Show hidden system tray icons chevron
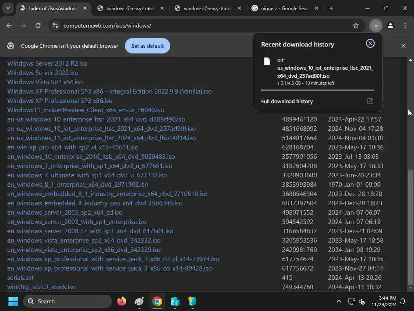This screenshot has height=311, width=414. click(x=339, y=301)
